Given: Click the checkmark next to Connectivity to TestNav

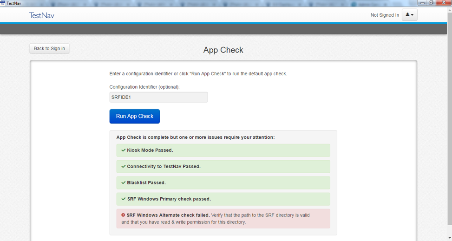Looking at the screenshot, I should (123, 166).
